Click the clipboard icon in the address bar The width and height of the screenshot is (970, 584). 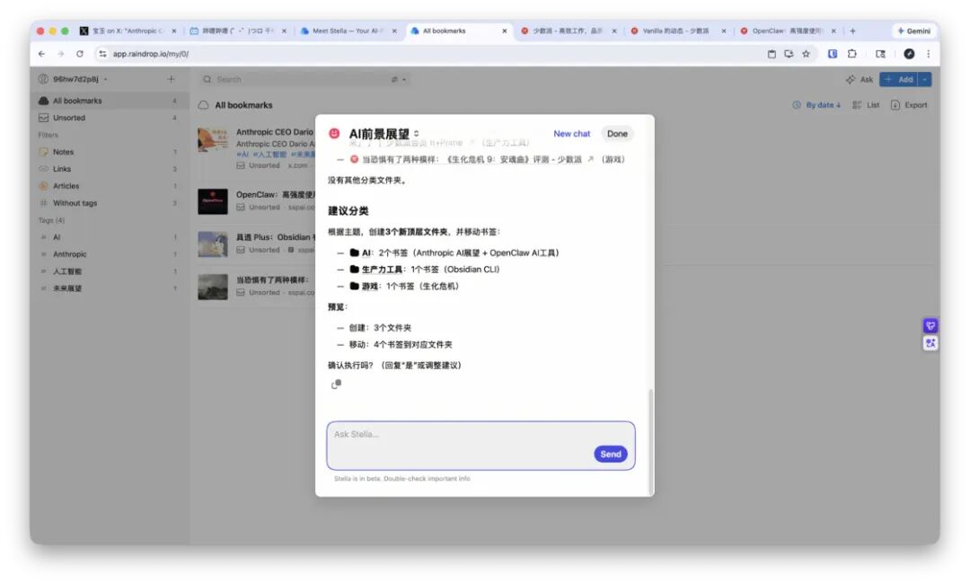(x=772, y=54)
